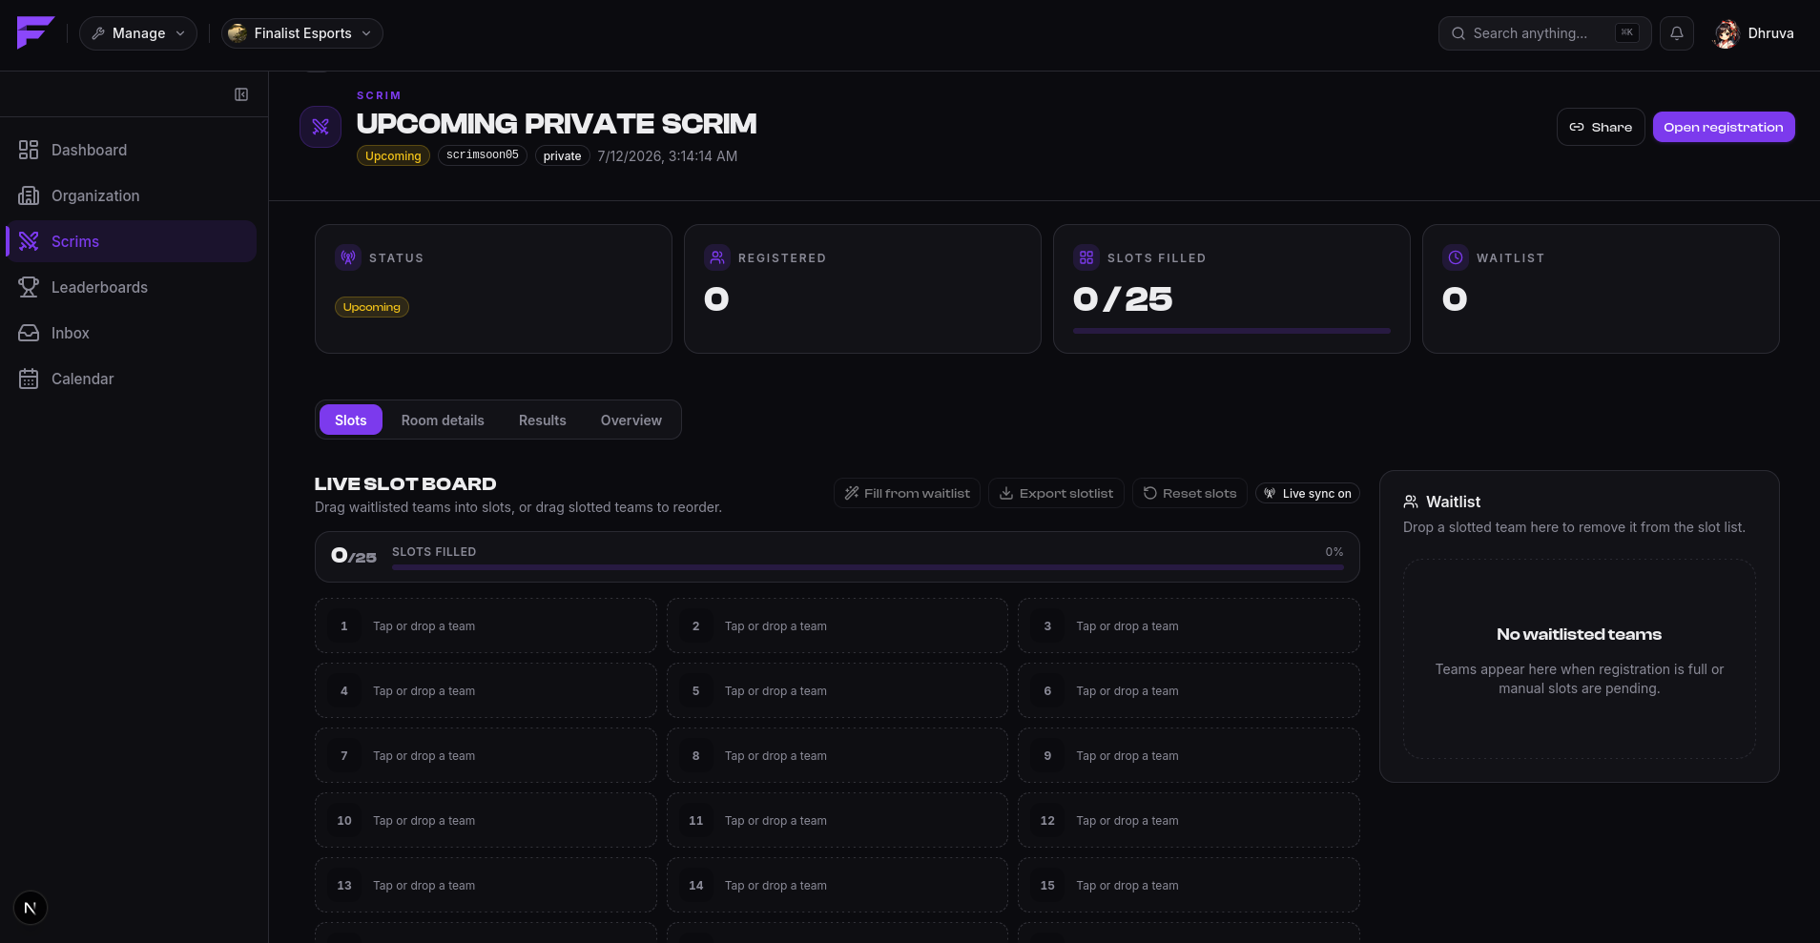The height and width of the screenshot is (943, 1820).
Task: Open the Manage dropdown
Action: [138, 33]
